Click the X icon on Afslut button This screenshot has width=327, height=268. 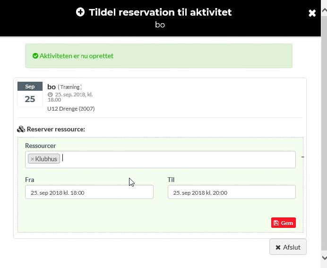[x=278, y=248]
